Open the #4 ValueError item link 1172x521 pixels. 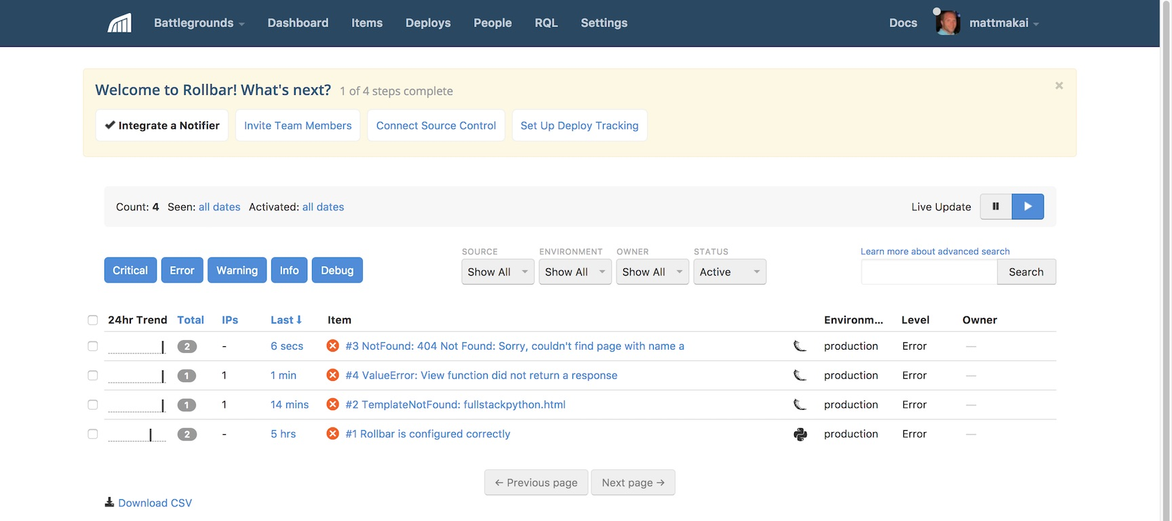click(x=482, y=375)
